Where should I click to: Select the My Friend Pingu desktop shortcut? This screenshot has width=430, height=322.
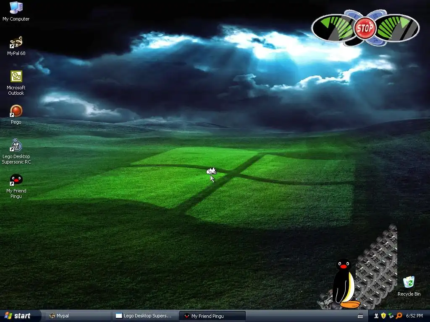point(16,186)
